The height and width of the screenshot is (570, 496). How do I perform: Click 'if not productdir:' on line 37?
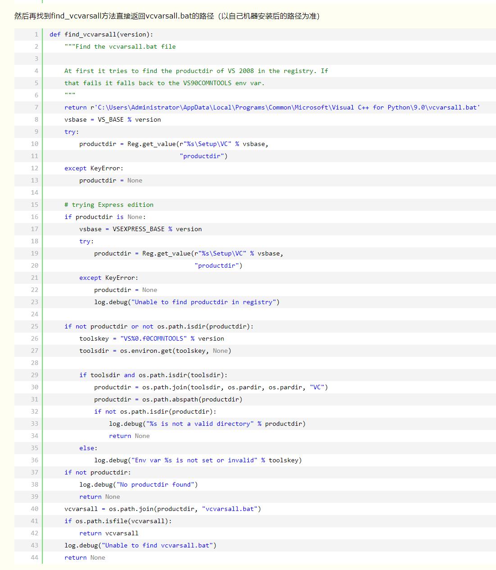[98, 472]
